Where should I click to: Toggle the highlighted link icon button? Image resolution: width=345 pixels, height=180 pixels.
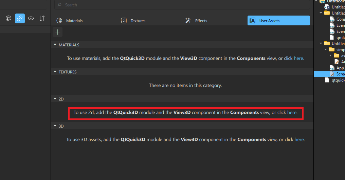pos(20,19)
